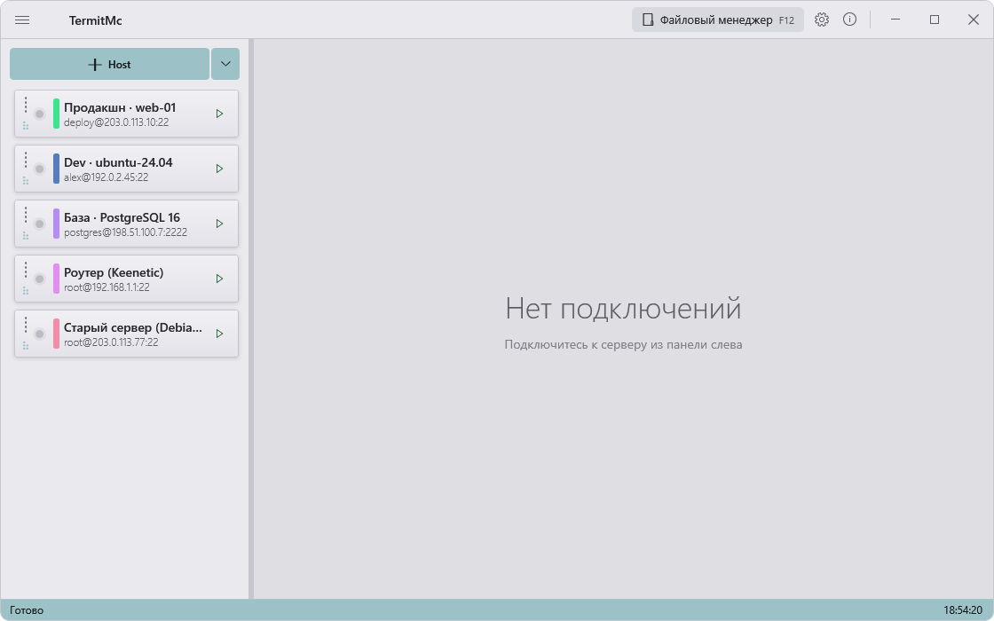Open settings via the gear icon
The image size is (994, 621).
point(822,20)
